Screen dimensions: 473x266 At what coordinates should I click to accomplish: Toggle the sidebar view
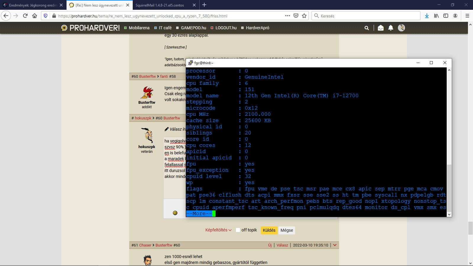click(x=446, y=16)
